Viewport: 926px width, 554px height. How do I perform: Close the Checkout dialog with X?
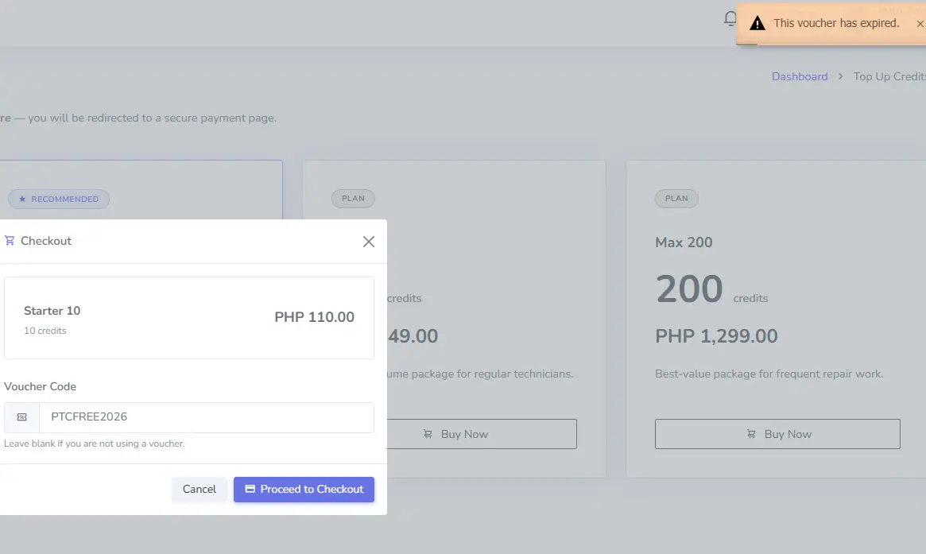[x=369, y=242]
